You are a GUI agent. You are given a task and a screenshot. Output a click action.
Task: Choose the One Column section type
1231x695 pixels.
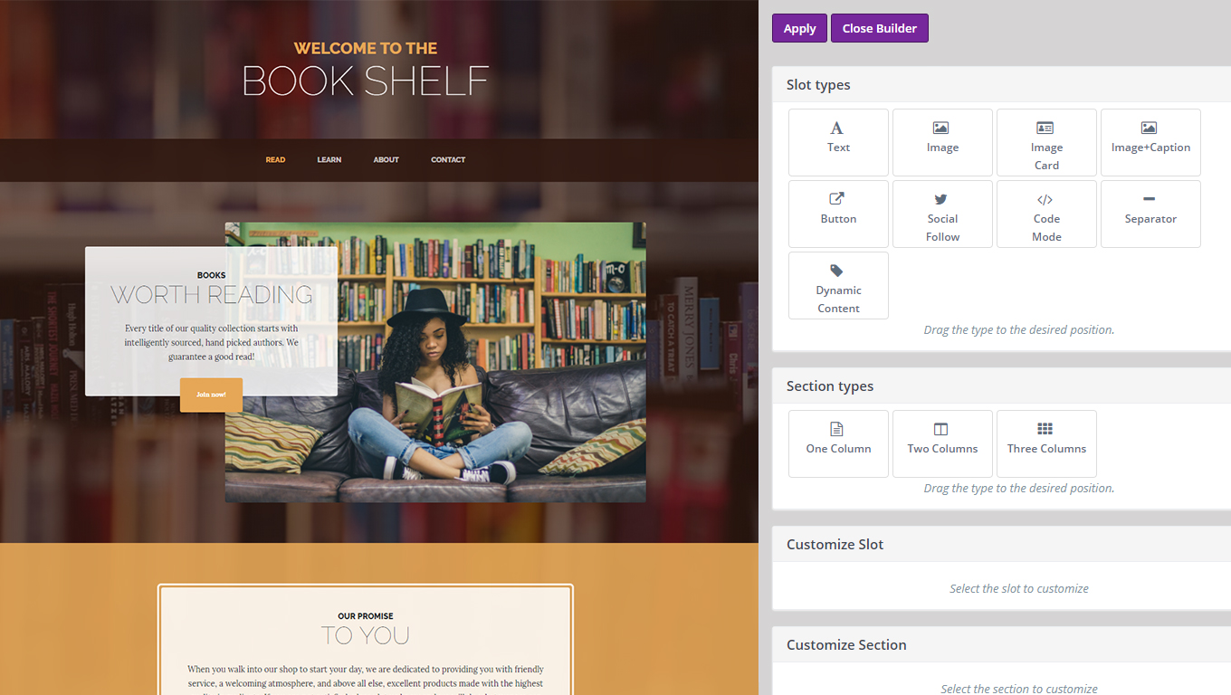pos(838,443)
